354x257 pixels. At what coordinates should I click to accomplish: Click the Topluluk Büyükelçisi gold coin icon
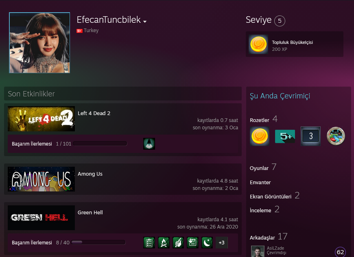pos(258,44)
